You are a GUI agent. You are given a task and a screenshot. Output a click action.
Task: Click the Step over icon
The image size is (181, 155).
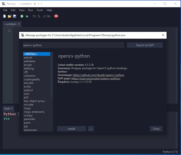click(x=34, y=16)
